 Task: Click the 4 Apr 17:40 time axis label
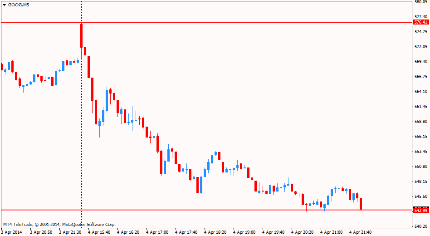[x=186, y=232]
